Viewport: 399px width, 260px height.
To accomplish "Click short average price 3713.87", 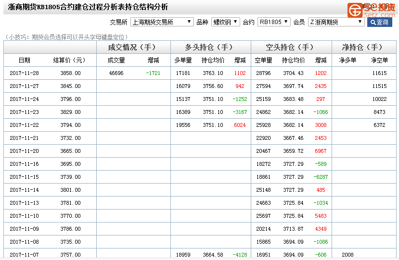I will [294, 229].
